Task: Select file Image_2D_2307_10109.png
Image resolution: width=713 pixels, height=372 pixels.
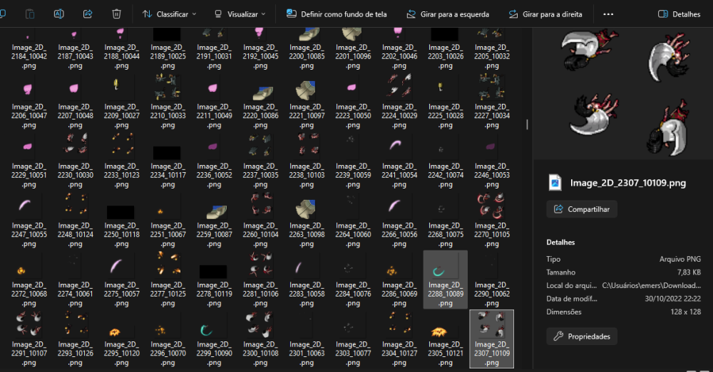Action: [492, 339]
